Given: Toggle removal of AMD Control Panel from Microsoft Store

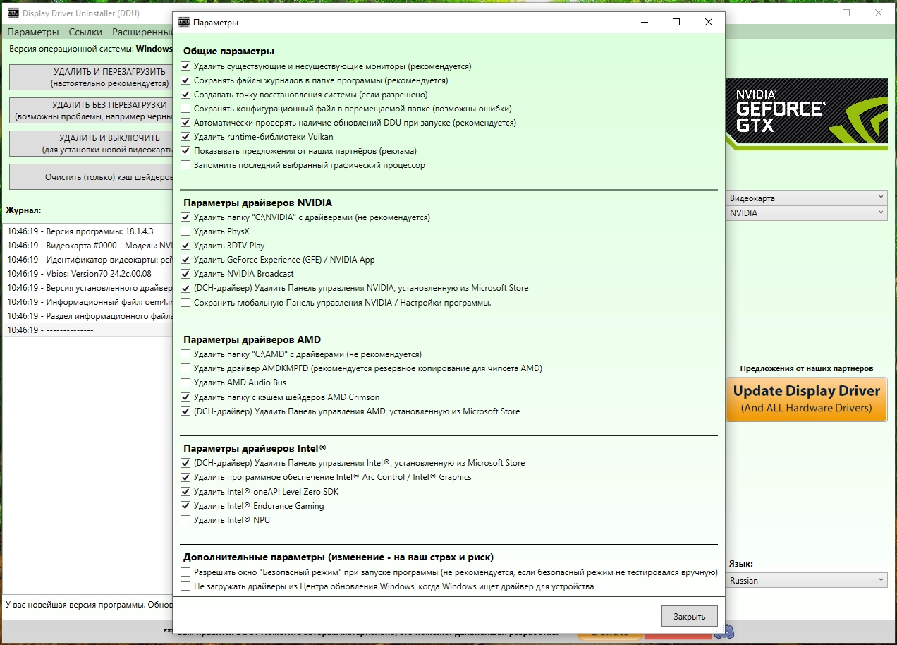Looking at the screenshot, I should (185, 411).
